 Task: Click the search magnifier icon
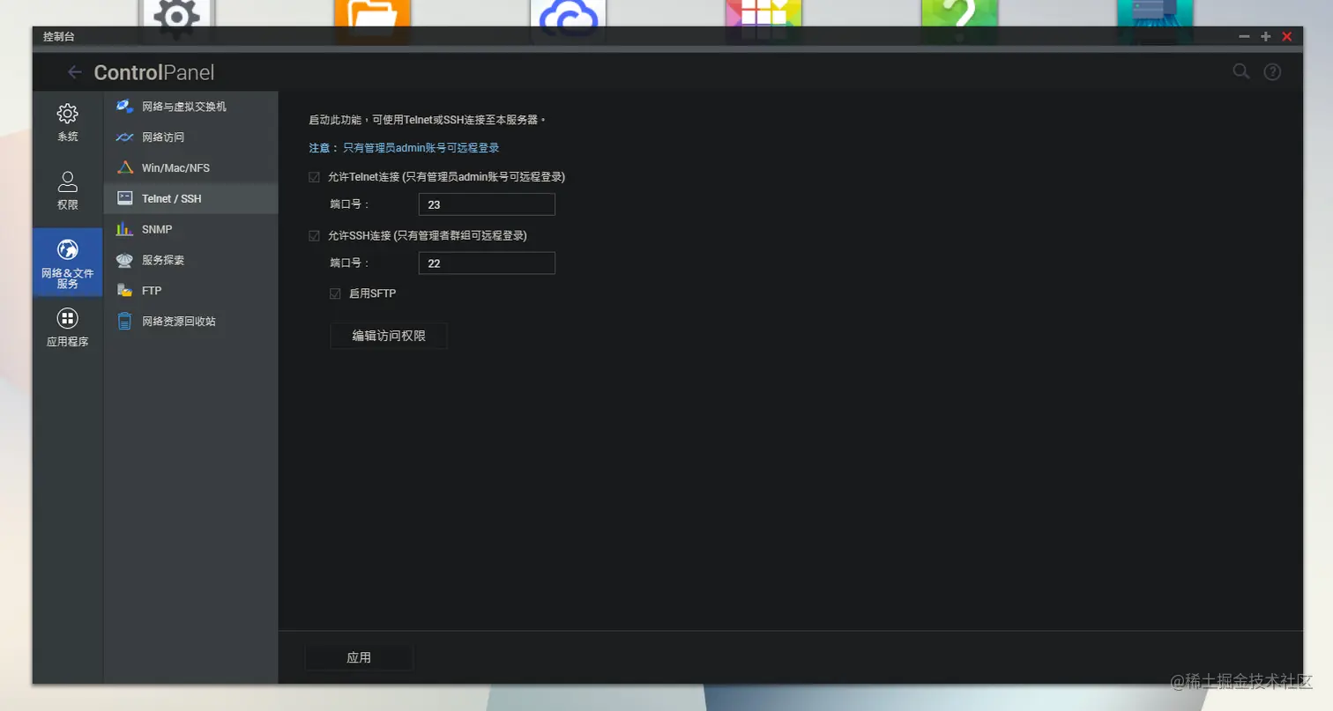click(1240, 71)
